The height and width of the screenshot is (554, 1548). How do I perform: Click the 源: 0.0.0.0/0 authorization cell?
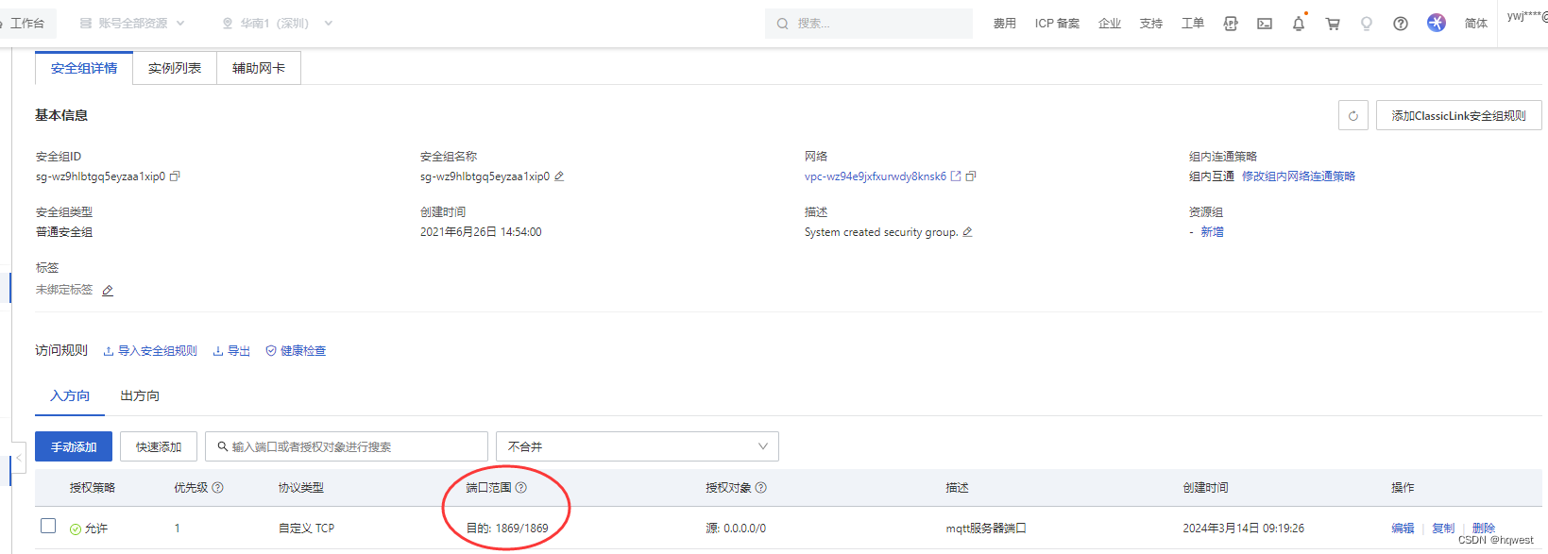(736, 529)
